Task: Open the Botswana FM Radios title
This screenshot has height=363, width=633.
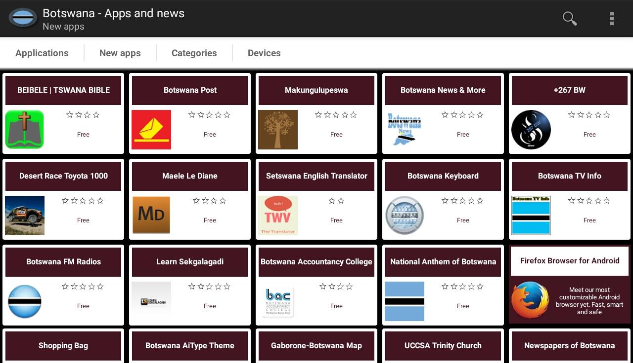Action: coord(63,262)
